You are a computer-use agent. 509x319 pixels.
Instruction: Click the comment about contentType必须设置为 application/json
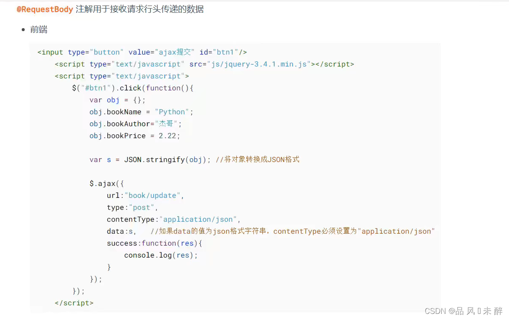293,232
